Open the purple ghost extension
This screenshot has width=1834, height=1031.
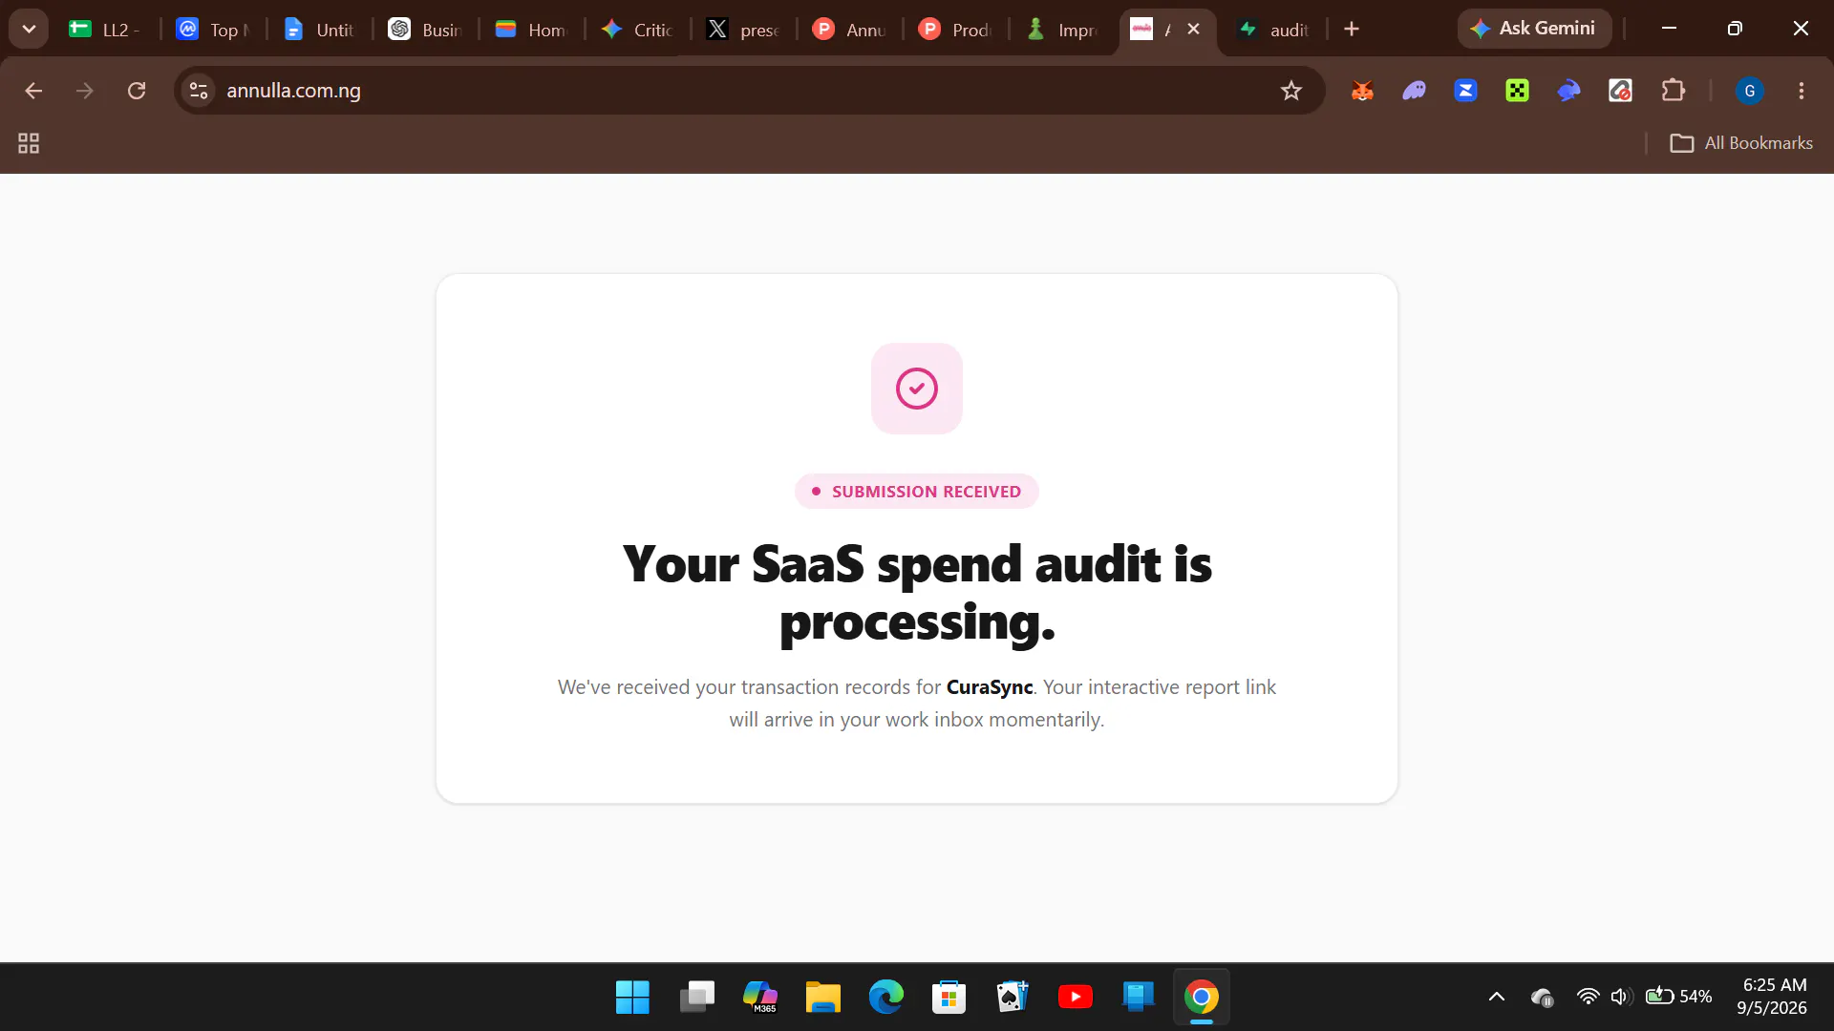1414,91
